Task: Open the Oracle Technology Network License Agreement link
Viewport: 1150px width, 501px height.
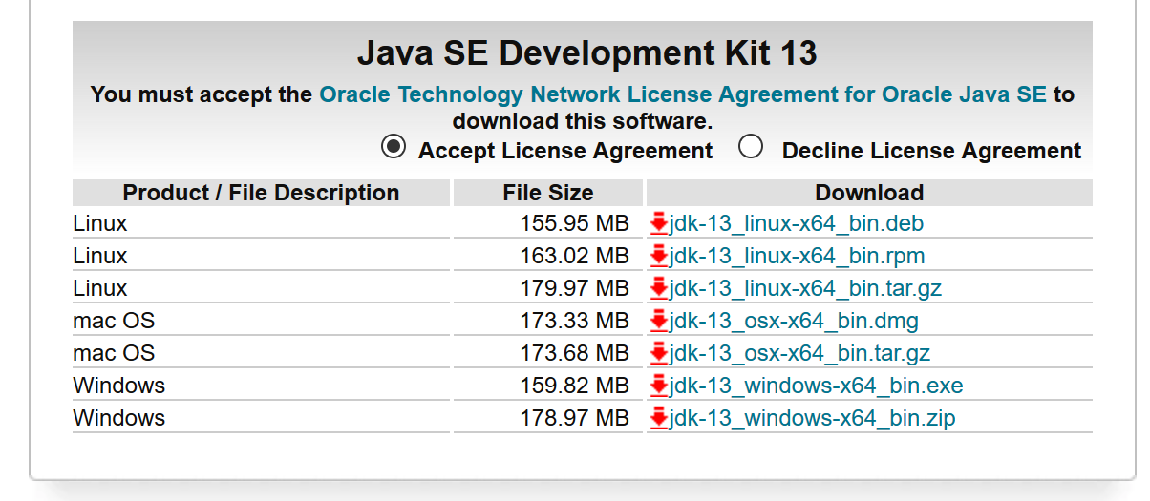Action: [x=683, y=94]
